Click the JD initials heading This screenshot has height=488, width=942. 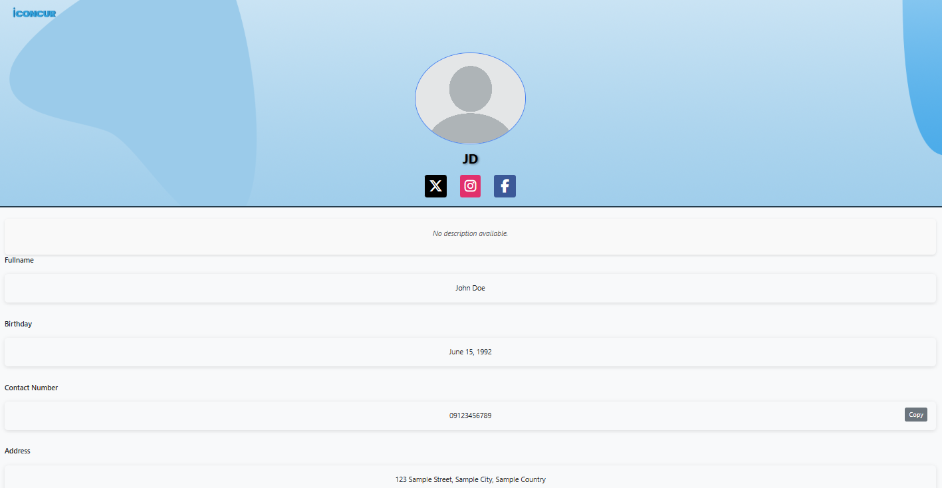470,159
